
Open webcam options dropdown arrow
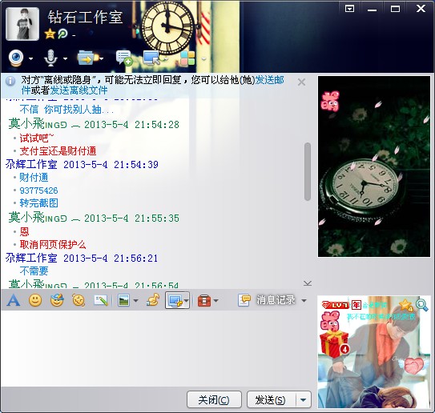[x=30, y=58]
